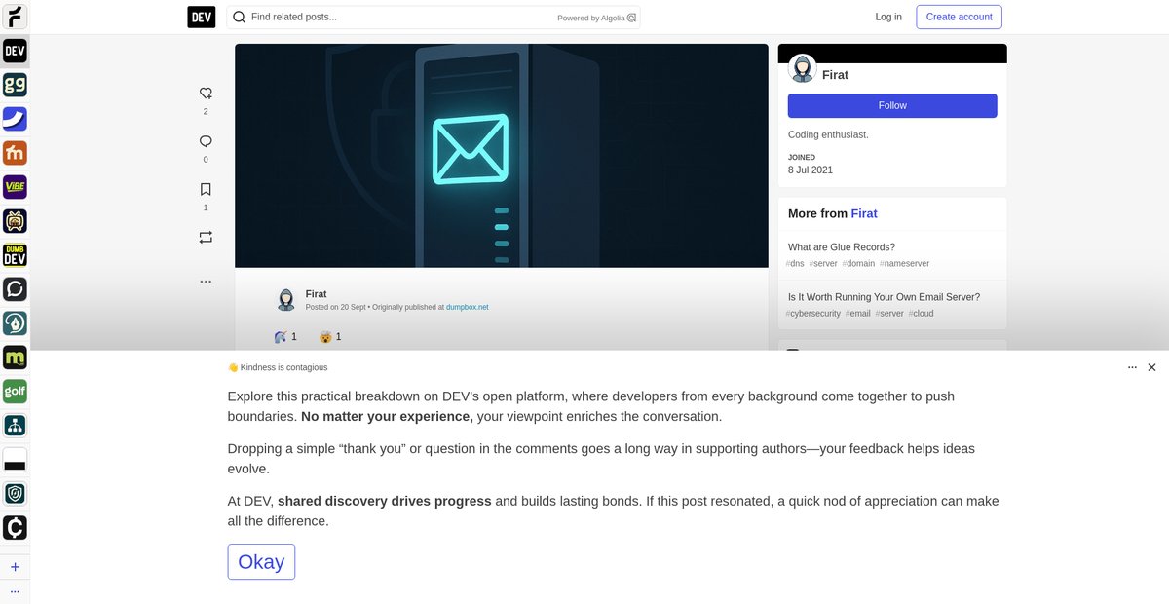
Task: Select the #cybersecurity tag
Action: [813, 313]
